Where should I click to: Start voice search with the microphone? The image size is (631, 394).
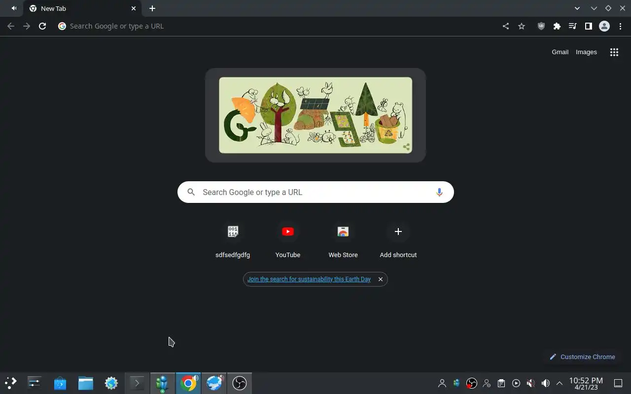439,192
